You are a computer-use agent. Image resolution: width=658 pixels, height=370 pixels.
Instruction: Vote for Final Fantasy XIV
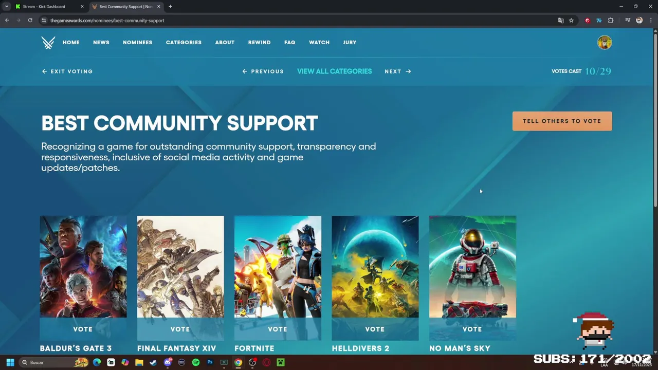[x=180, y=329]
